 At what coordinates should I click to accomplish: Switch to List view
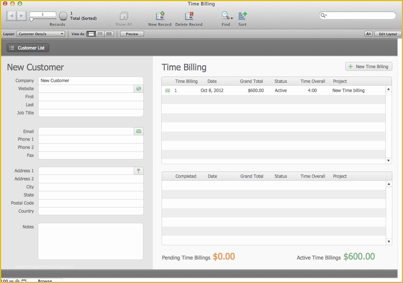[100, 34]
